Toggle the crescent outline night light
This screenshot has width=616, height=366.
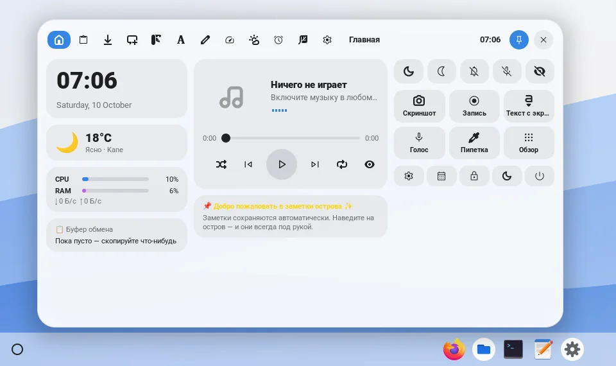(x=441, y=71)
